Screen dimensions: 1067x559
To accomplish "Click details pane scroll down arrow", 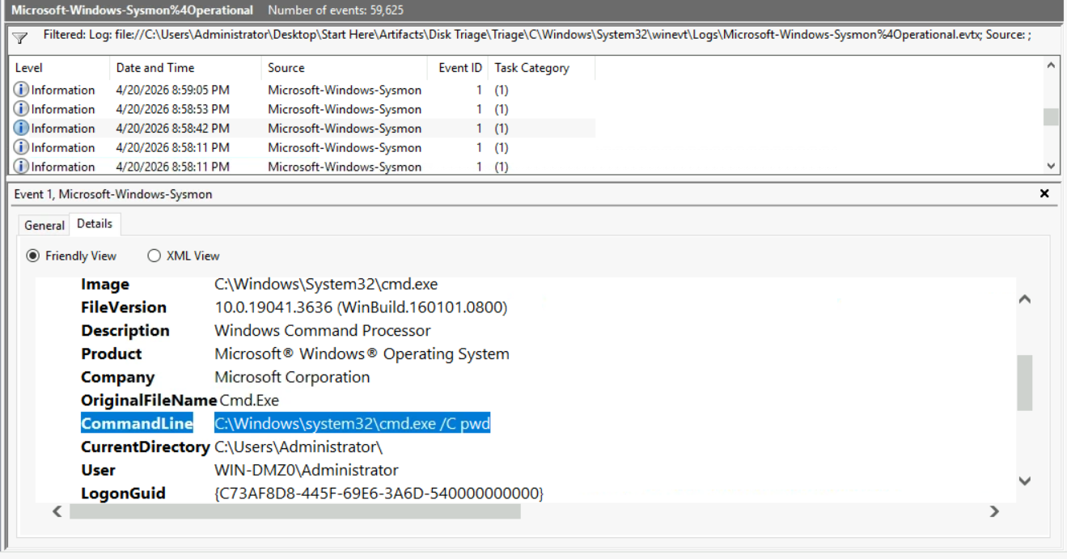I will point(1024,481).
